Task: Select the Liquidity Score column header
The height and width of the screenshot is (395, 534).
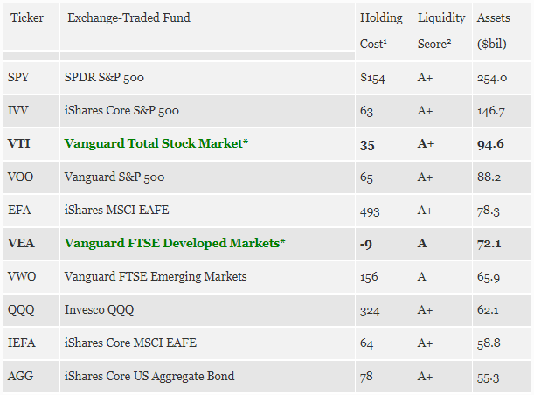Action: [x=441, y=31]
